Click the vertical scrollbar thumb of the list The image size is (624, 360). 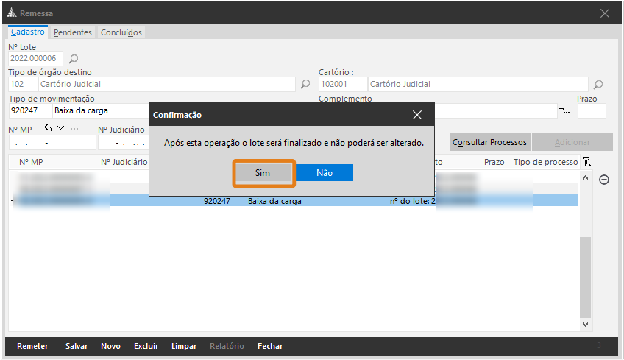coord(585,278)
